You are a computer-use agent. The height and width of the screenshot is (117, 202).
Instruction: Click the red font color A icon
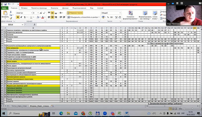[x=43, y=17]
